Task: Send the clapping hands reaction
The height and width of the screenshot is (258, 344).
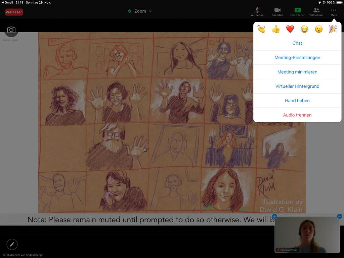Action: point(261,29)
